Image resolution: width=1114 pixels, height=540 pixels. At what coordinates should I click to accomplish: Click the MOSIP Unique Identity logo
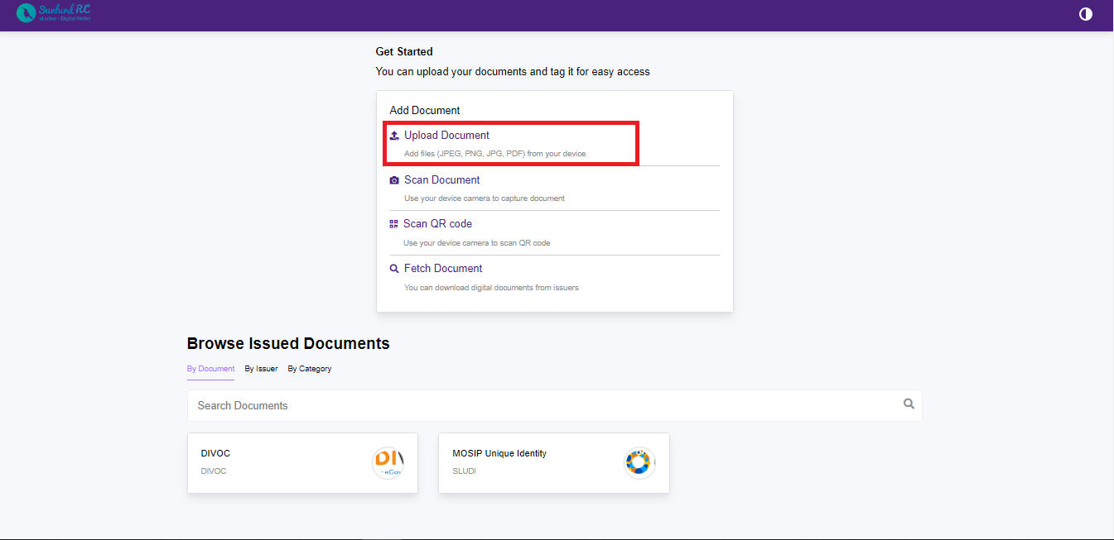[639, 463]
